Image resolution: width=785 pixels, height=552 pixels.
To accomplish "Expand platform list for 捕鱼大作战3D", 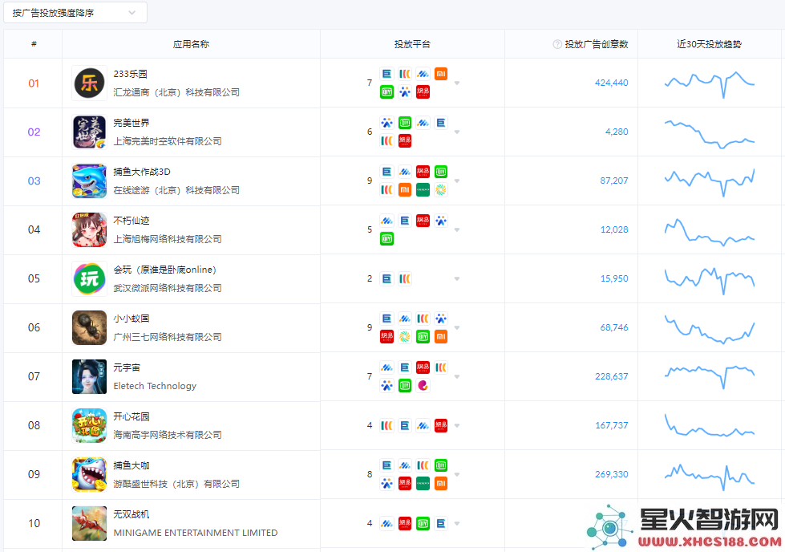I will (x=456, y=181).
